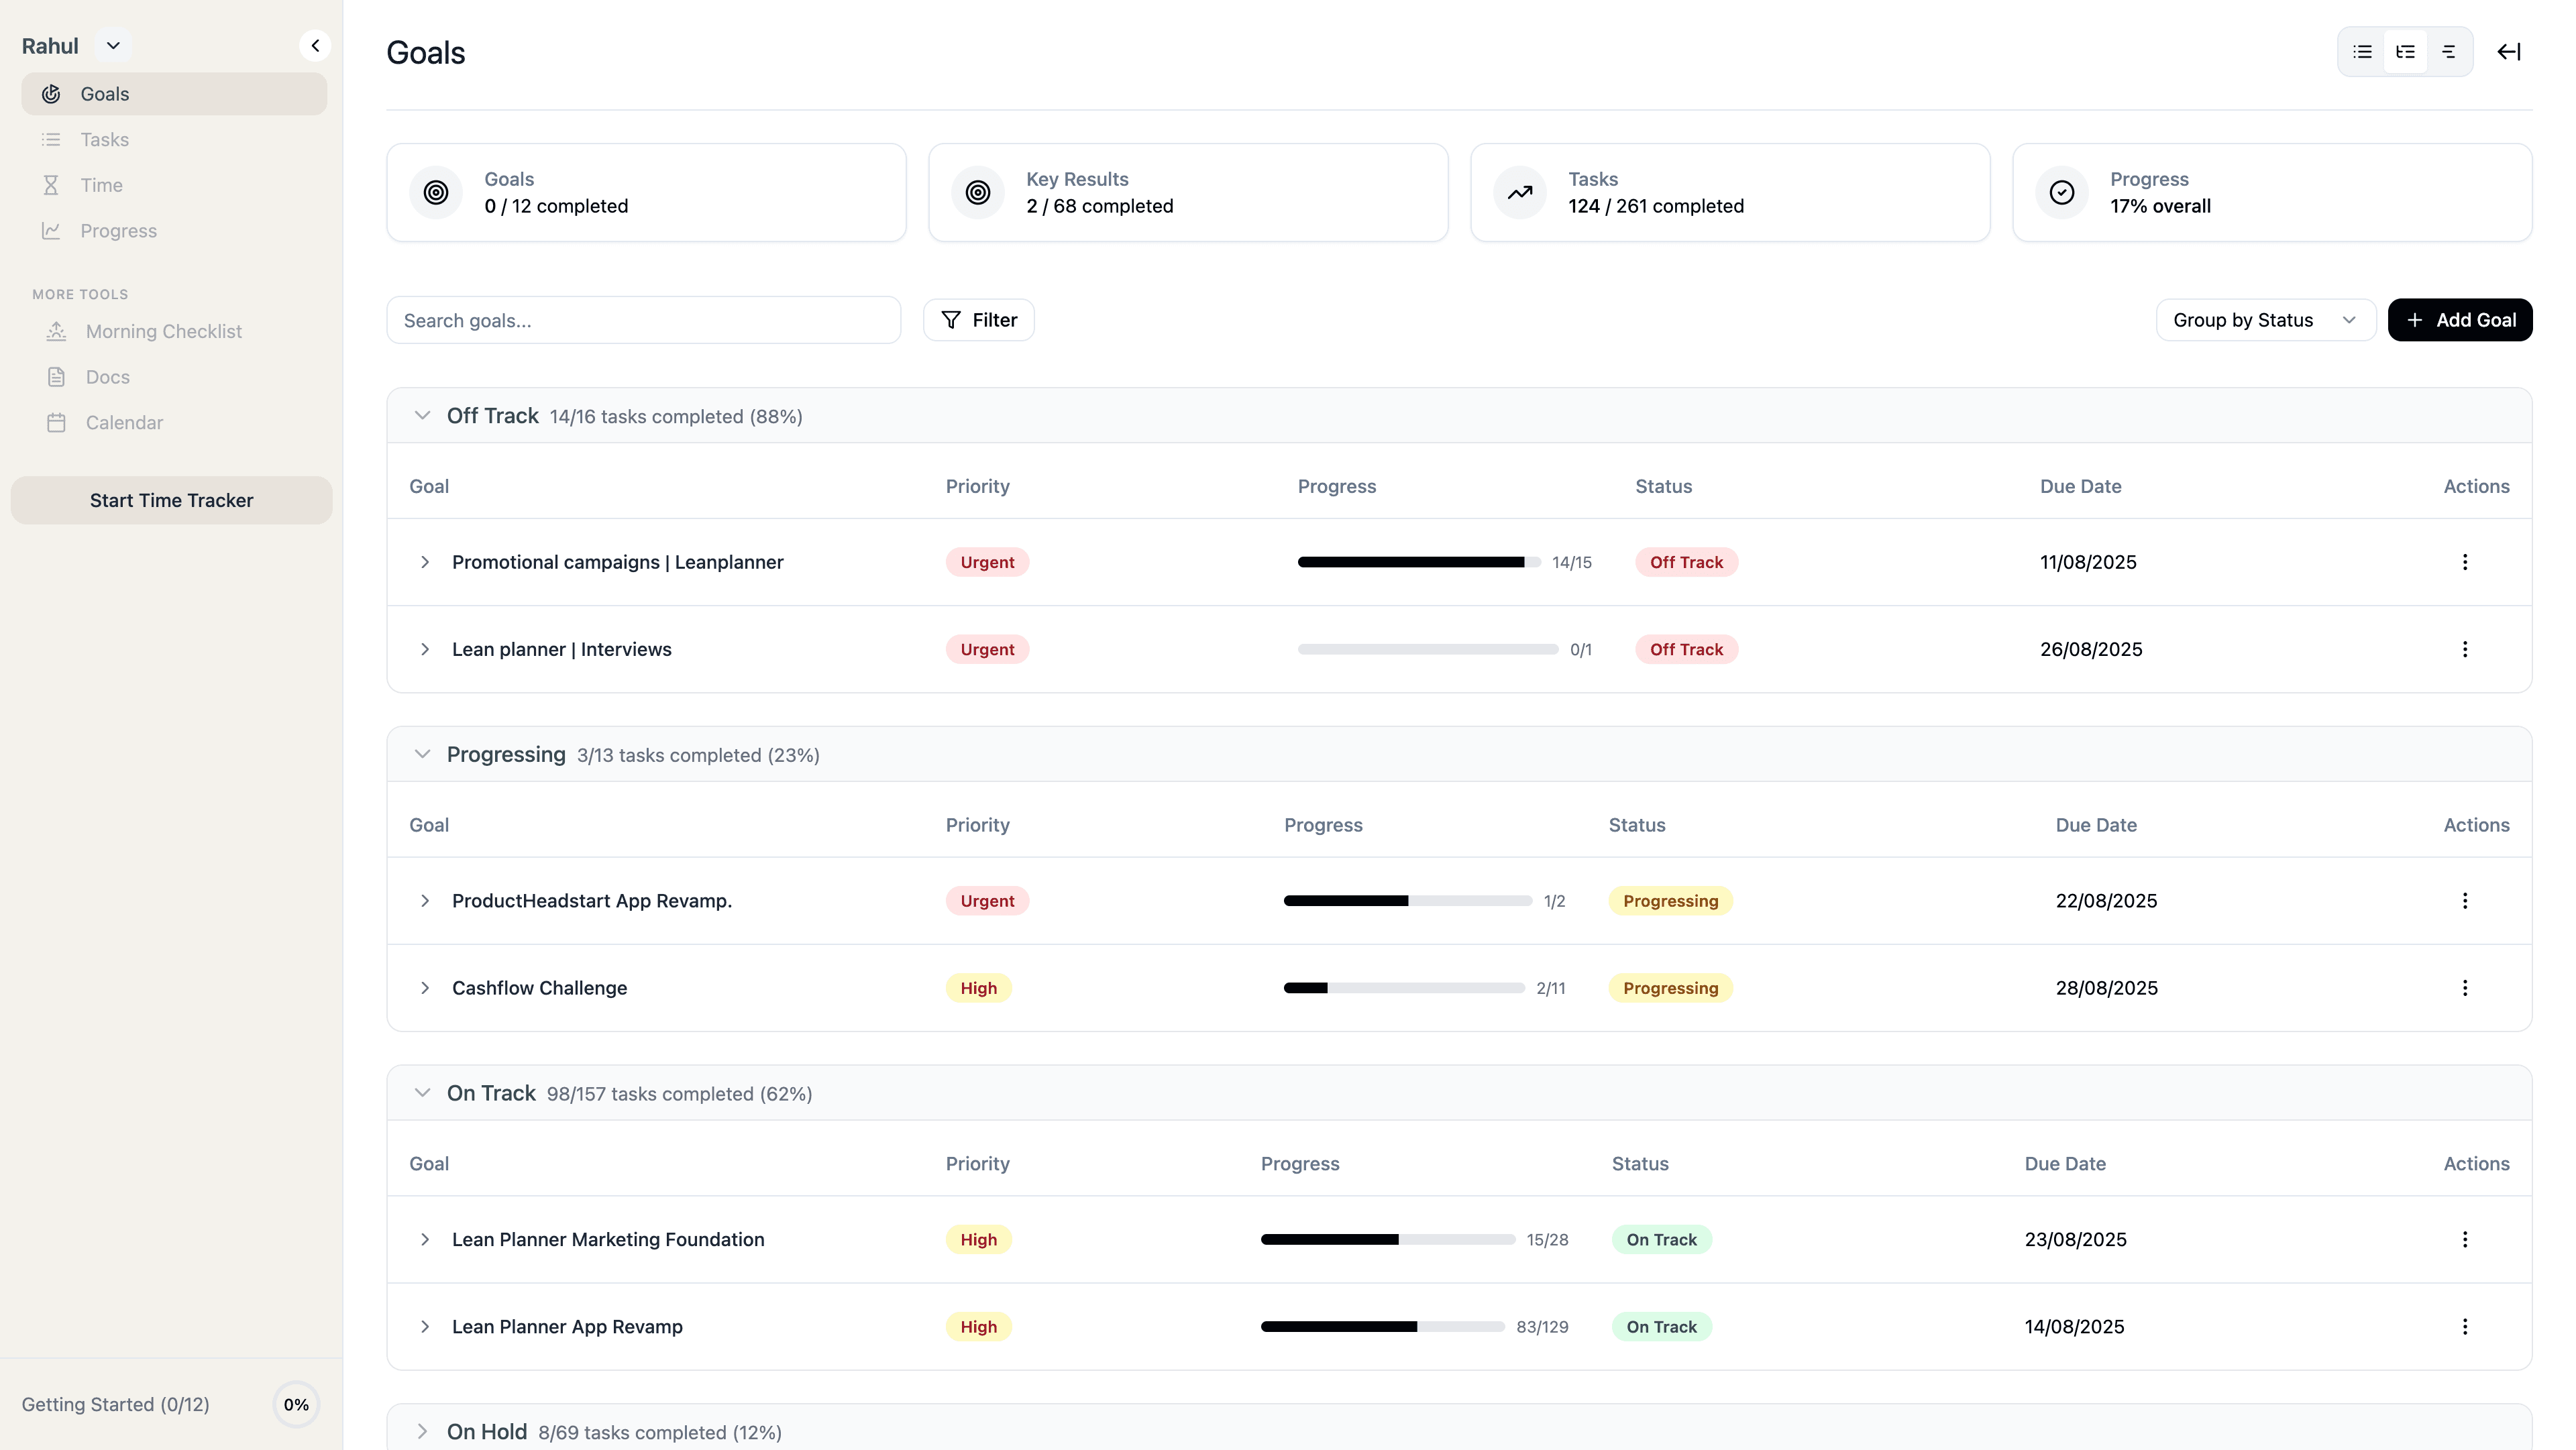Check the Getting Started progress indicator
The width and height of the screenshot is (2576, 1450).
[x=295, y=1404]
